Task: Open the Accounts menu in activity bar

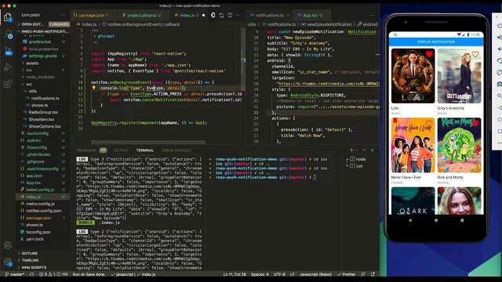Action: click(x=8, y=245)
